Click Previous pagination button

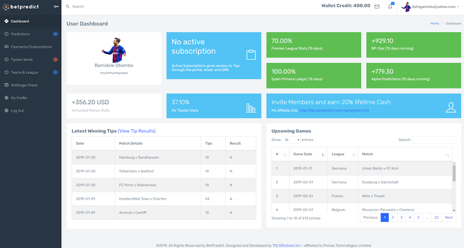point(370,218)
